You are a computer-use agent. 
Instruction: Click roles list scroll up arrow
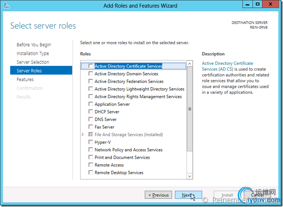coord(189,64)
